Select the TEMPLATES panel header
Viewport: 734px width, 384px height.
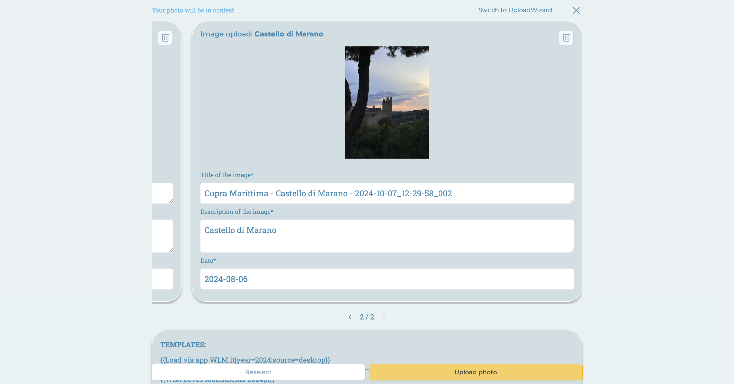(183, 344)
